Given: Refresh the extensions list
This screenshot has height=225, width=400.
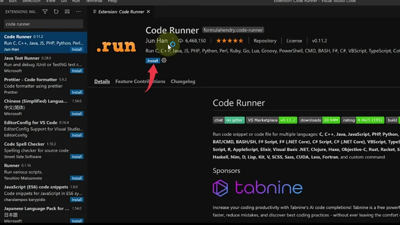Looking at the screenshot, I should point(56,11).
